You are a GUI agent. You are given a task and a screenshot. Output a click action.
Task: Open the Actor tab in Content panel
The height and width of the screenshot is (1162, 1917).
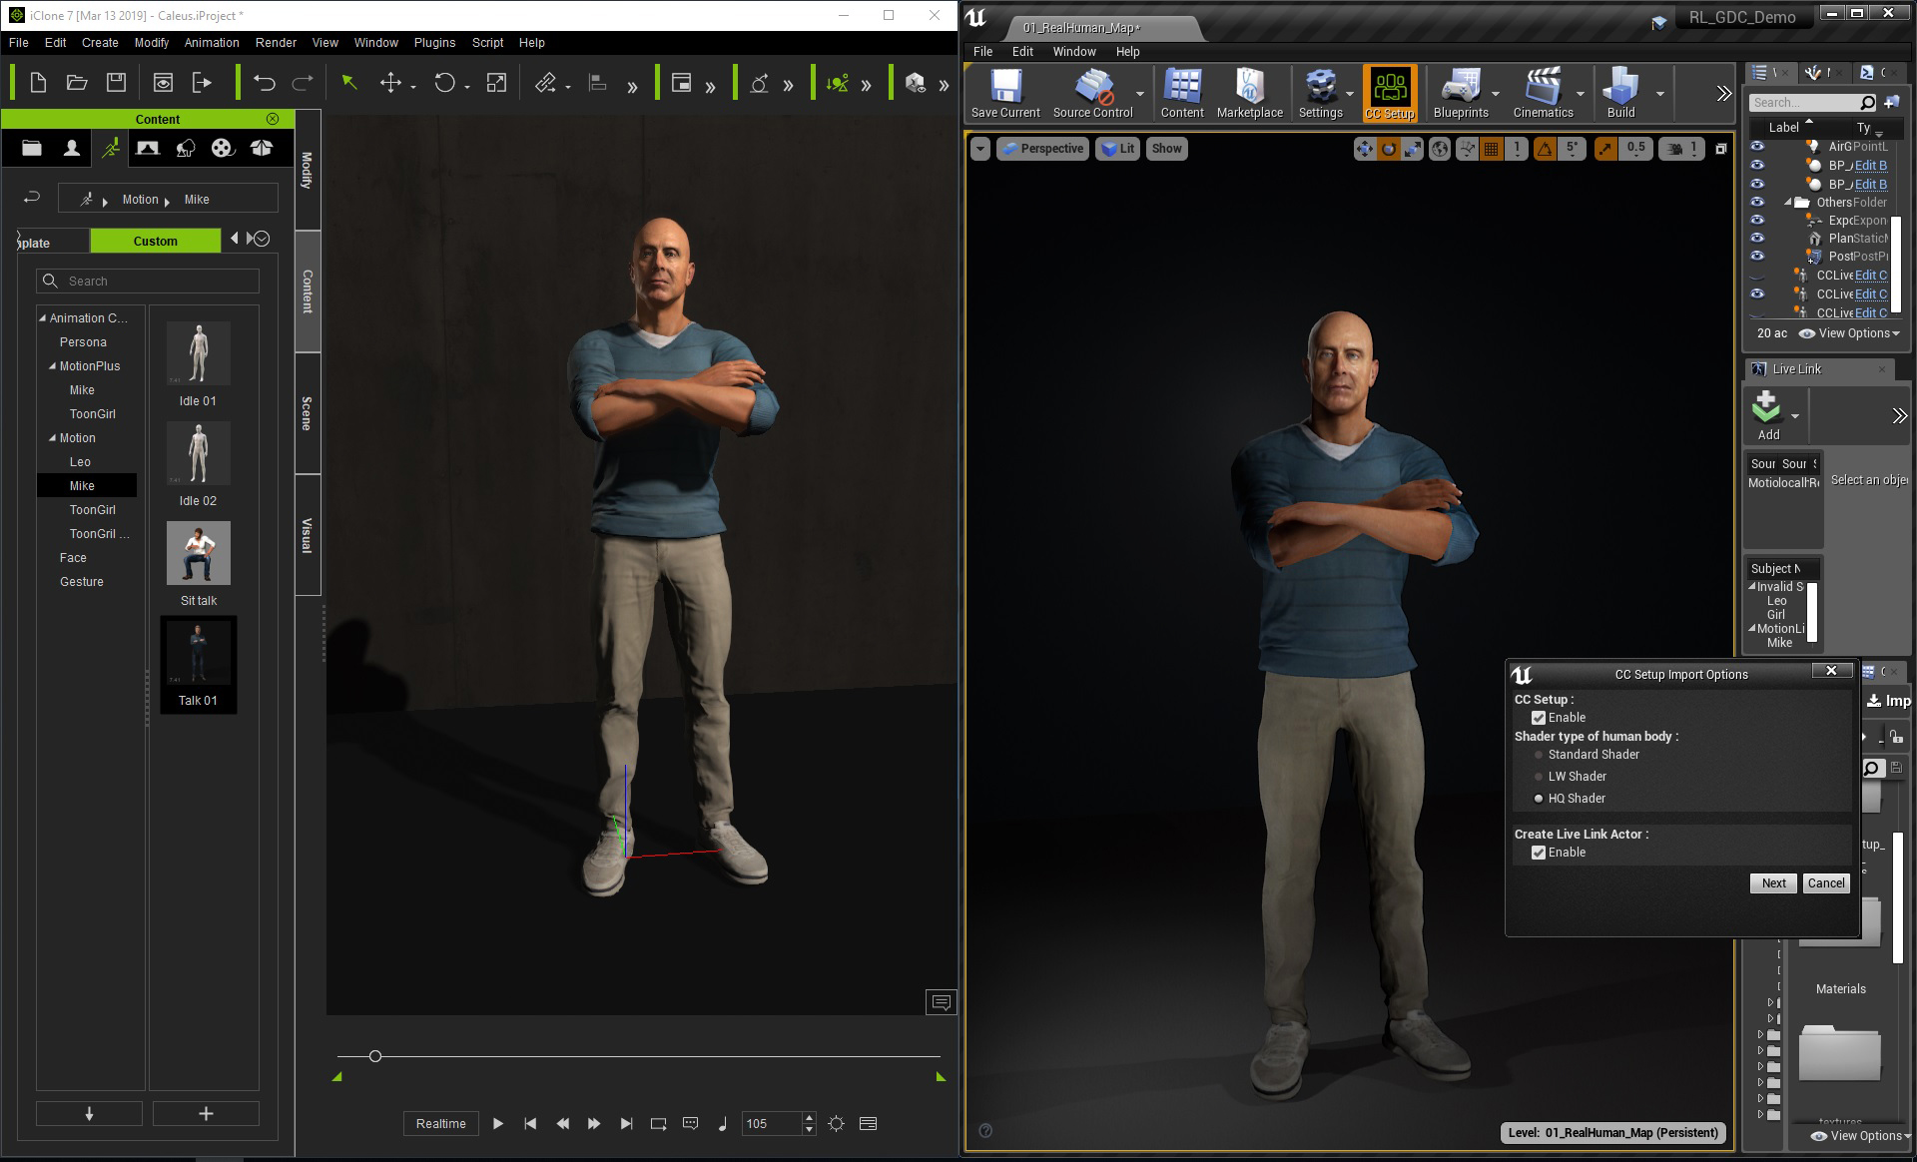point(71,148)
